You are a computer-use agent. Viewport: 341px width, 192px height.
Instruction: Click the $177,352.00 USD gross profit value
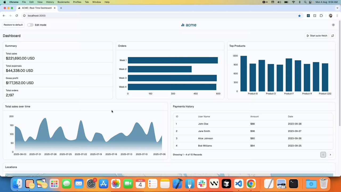coord(20,83)
